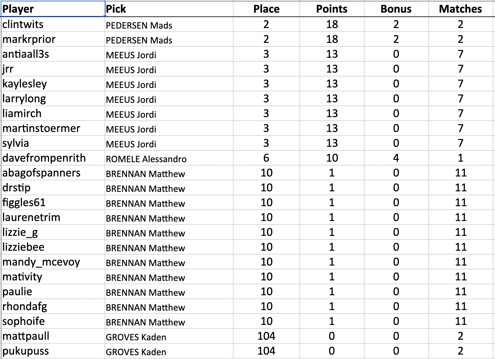Select Bonus value 4 for davefrompenrith
Viewport: 495px width, 359px height.
(x=396, y=158)
